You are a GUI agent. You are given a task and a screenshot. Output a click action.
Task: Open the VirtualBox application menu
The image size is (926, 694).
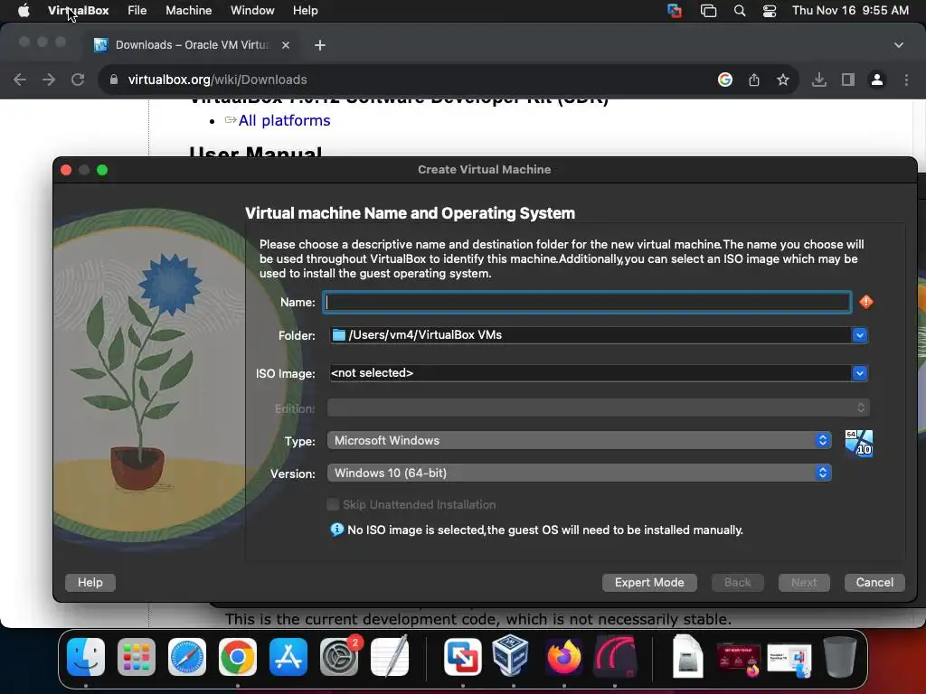click(78, 11)
